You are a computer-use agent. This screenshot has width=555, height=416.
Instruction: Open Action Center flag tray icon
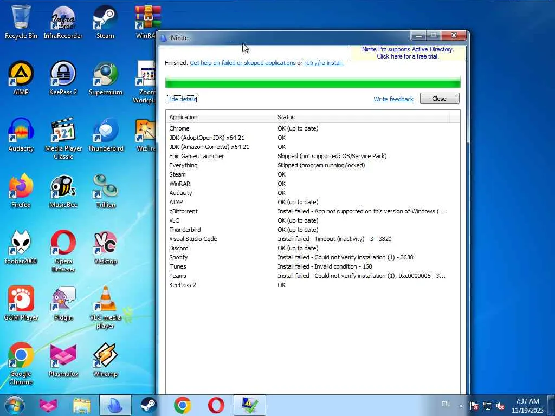(x=474, y=406)
